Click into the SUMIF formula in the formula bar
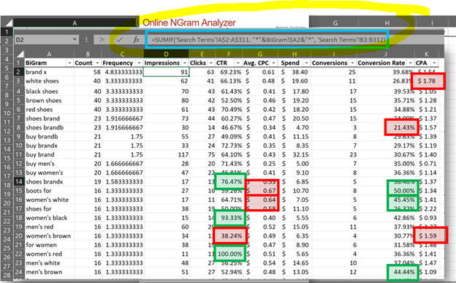Viewport: 456px width, 283px height. coord(268,40)
